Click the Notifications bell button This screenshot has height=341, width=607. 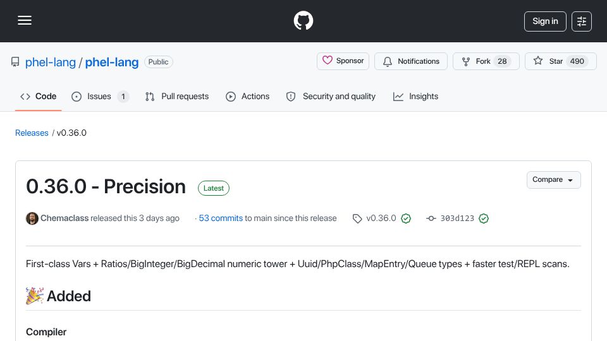(411, 61)
